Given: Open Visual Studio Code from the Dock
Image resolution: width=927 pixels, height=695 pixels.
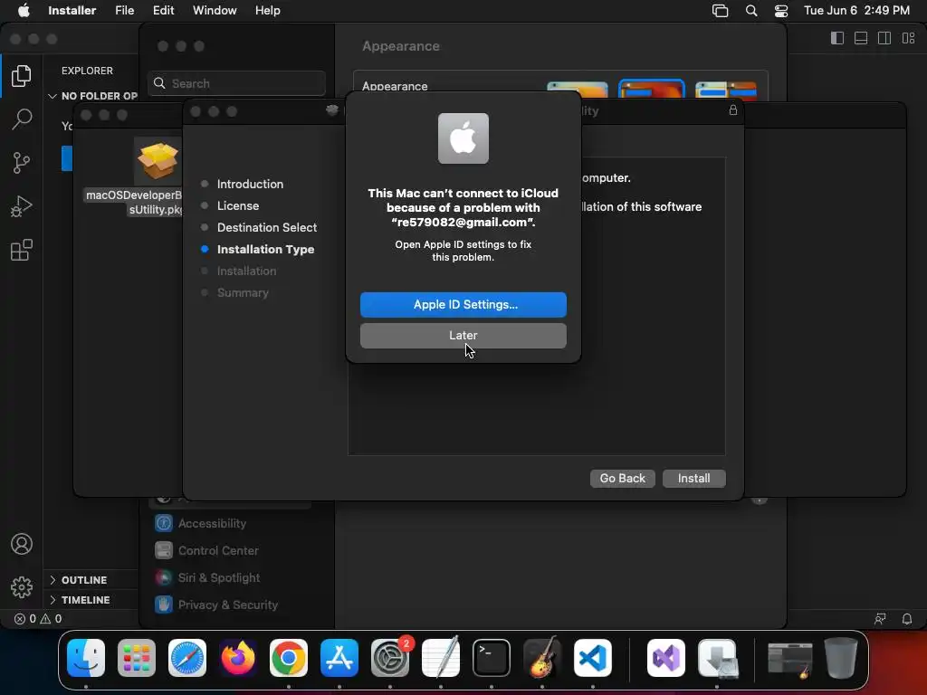Looking at the screenshot, I should pyautogui.click(x=593, y=658).
